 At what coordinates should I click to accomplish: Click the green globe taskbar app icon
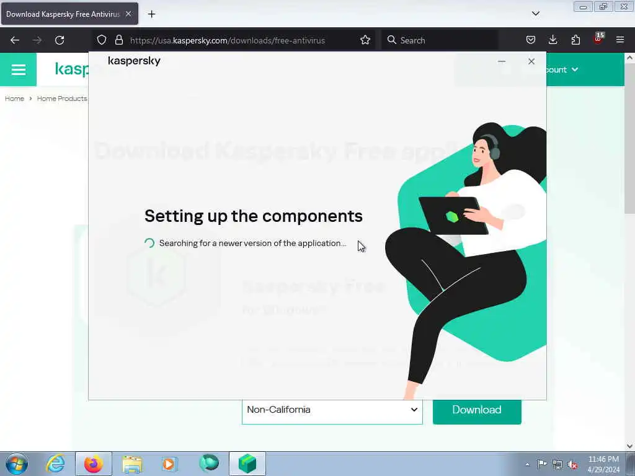209,464
